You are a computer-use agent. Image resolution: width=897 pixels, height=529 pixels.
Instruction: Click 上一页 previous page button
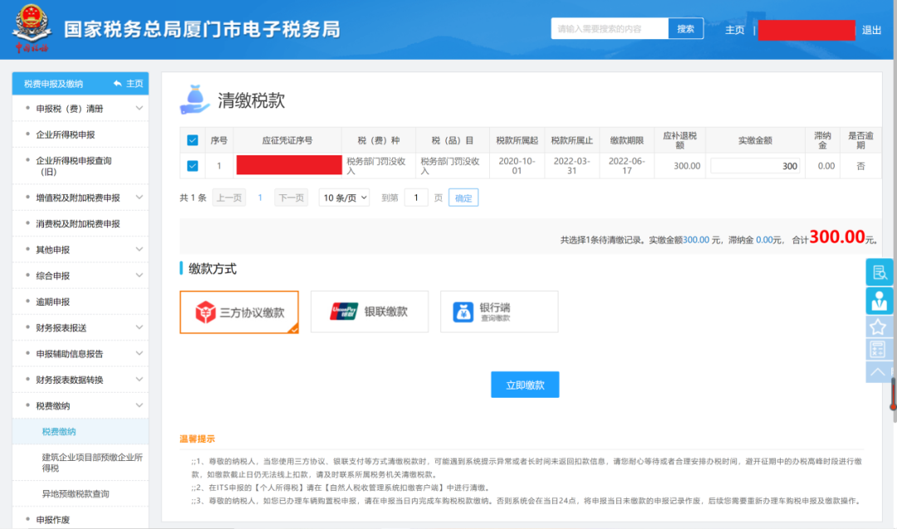pos(229,198)
